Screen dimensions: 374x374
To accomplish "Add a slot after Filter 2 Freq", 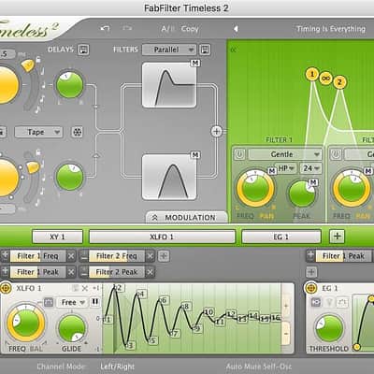I will click(164, 256).
